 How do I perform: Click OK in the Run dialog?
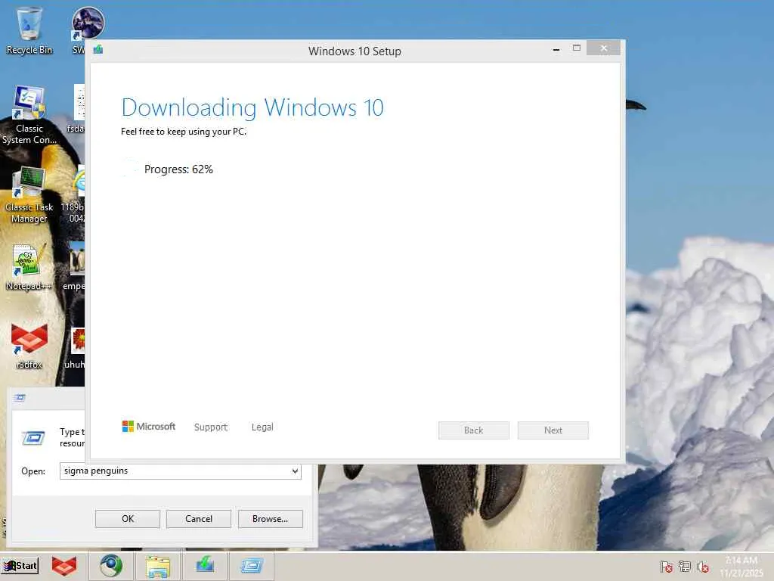point(127,519)
